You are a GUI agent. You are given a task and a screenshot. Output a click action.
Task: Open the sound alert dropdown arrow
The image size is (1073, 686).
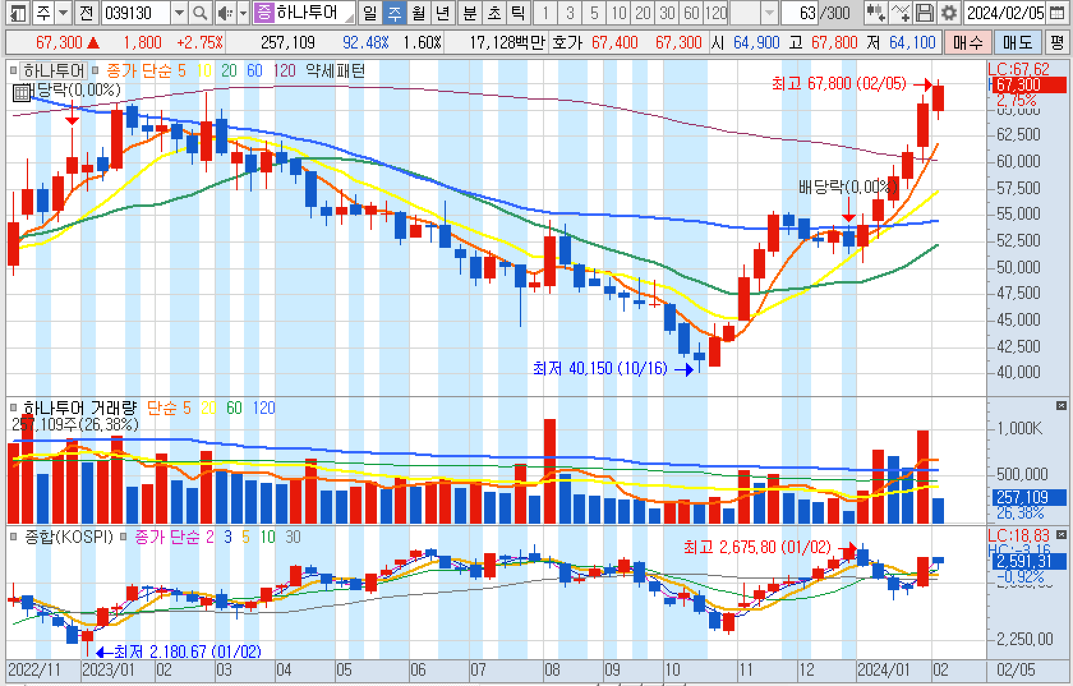pyautogui.click(x=243, y=13)
